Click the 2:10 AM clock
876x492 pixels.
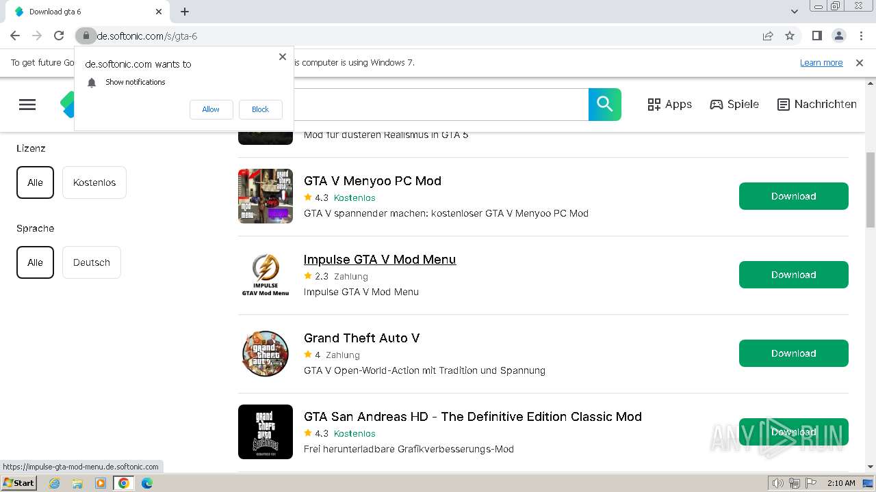point(841,483)
